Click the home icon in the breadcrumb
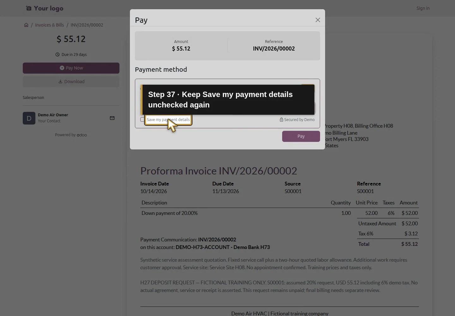This screenshot has width=455, height=316. click(x=26, y=25)
